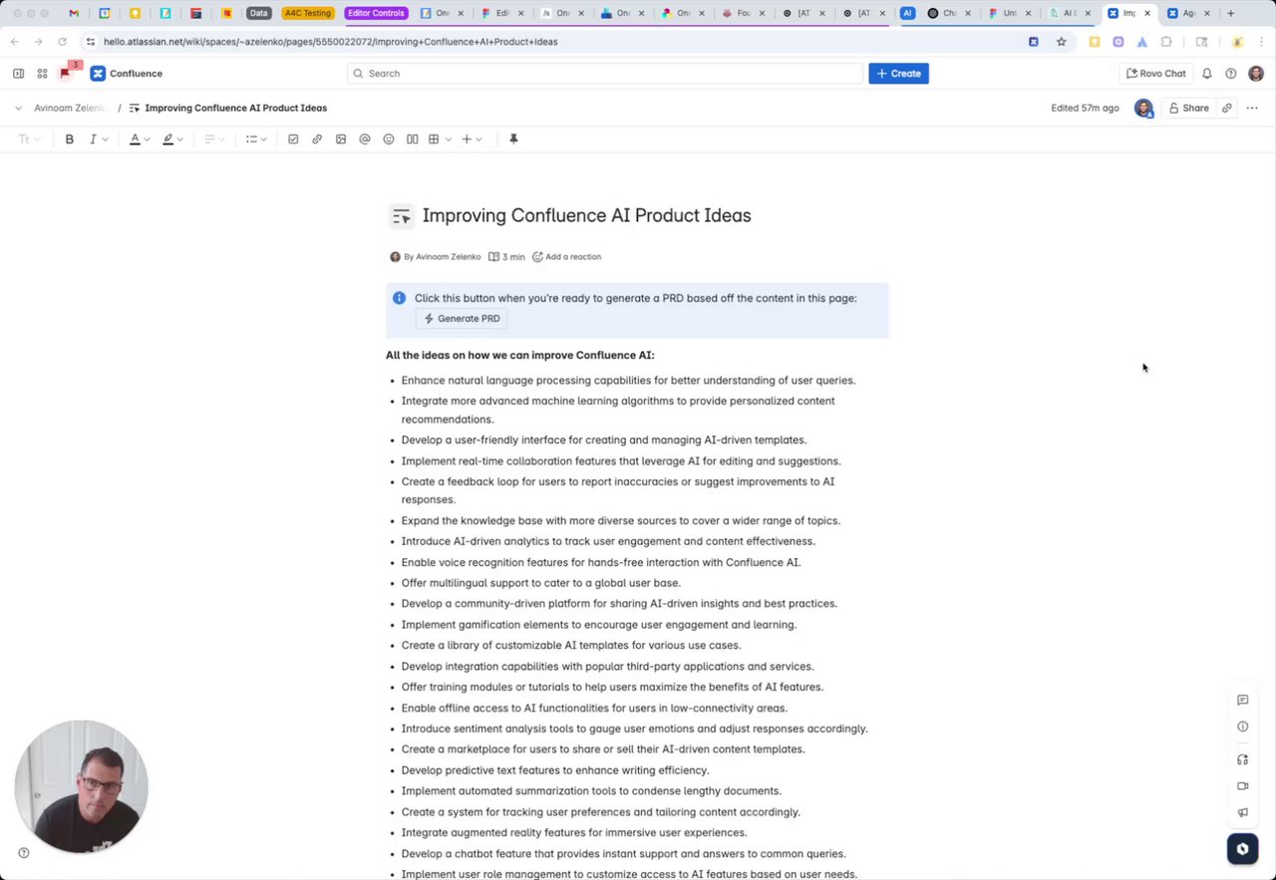Bookmark this page with the star icon
Image resolution: width=1276 pixels, height=880 pixels.
(x=1062, y=42)
